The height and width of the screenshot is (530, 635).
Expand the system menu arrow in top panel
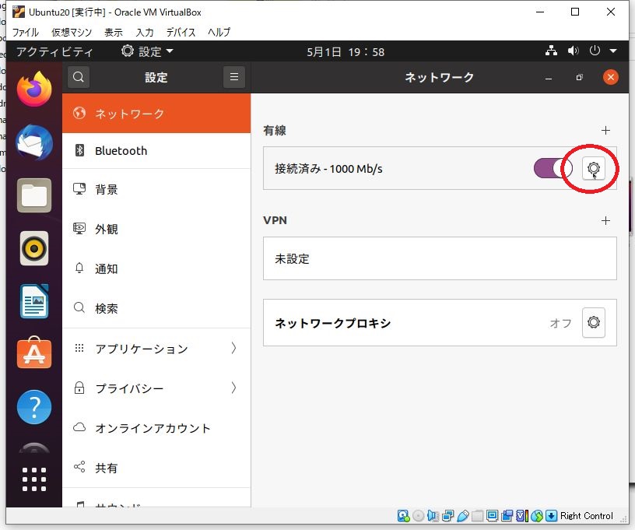[613, 51]
